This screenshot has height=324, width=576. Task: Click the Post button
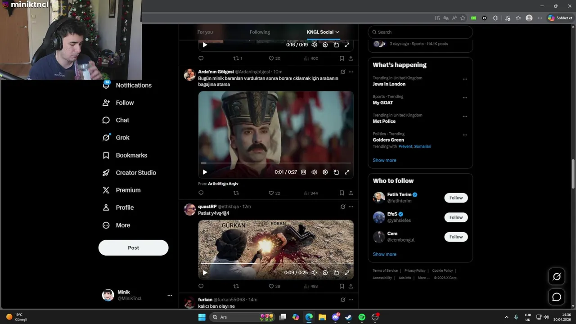coord(133,247)
